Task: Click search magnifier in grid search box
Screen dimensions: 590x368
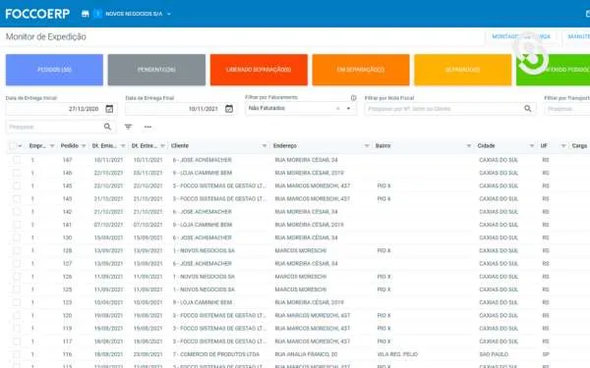Action: click(107, 127)
